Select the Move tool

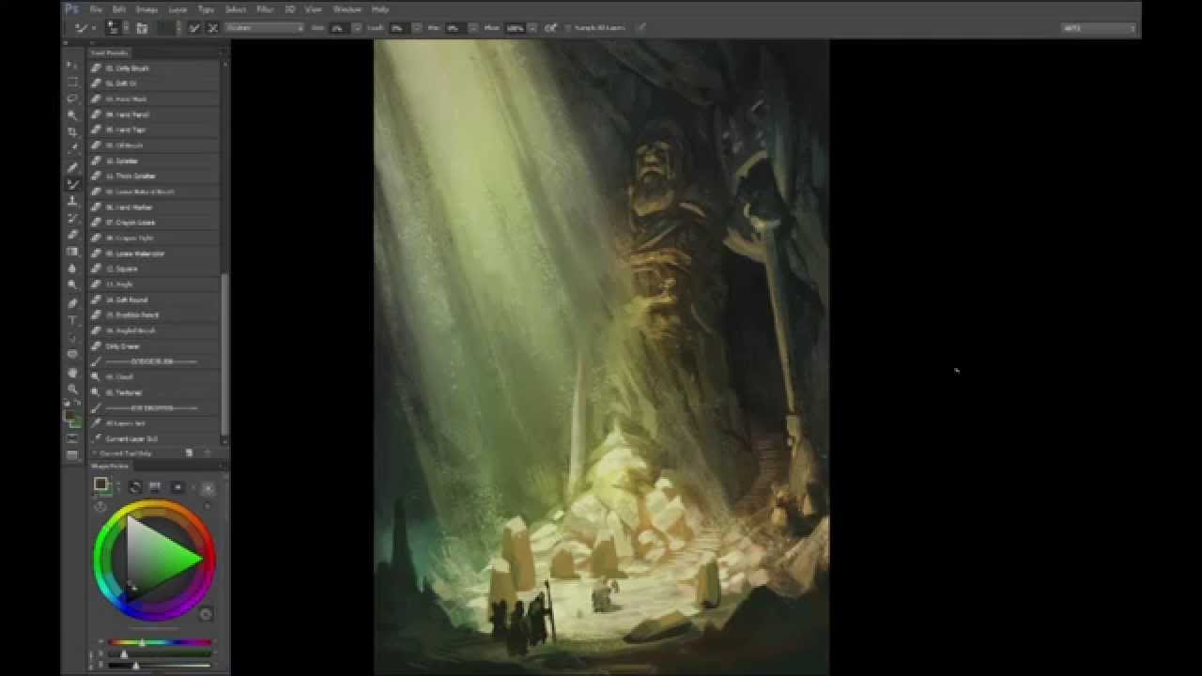click(x=72, y=66)
